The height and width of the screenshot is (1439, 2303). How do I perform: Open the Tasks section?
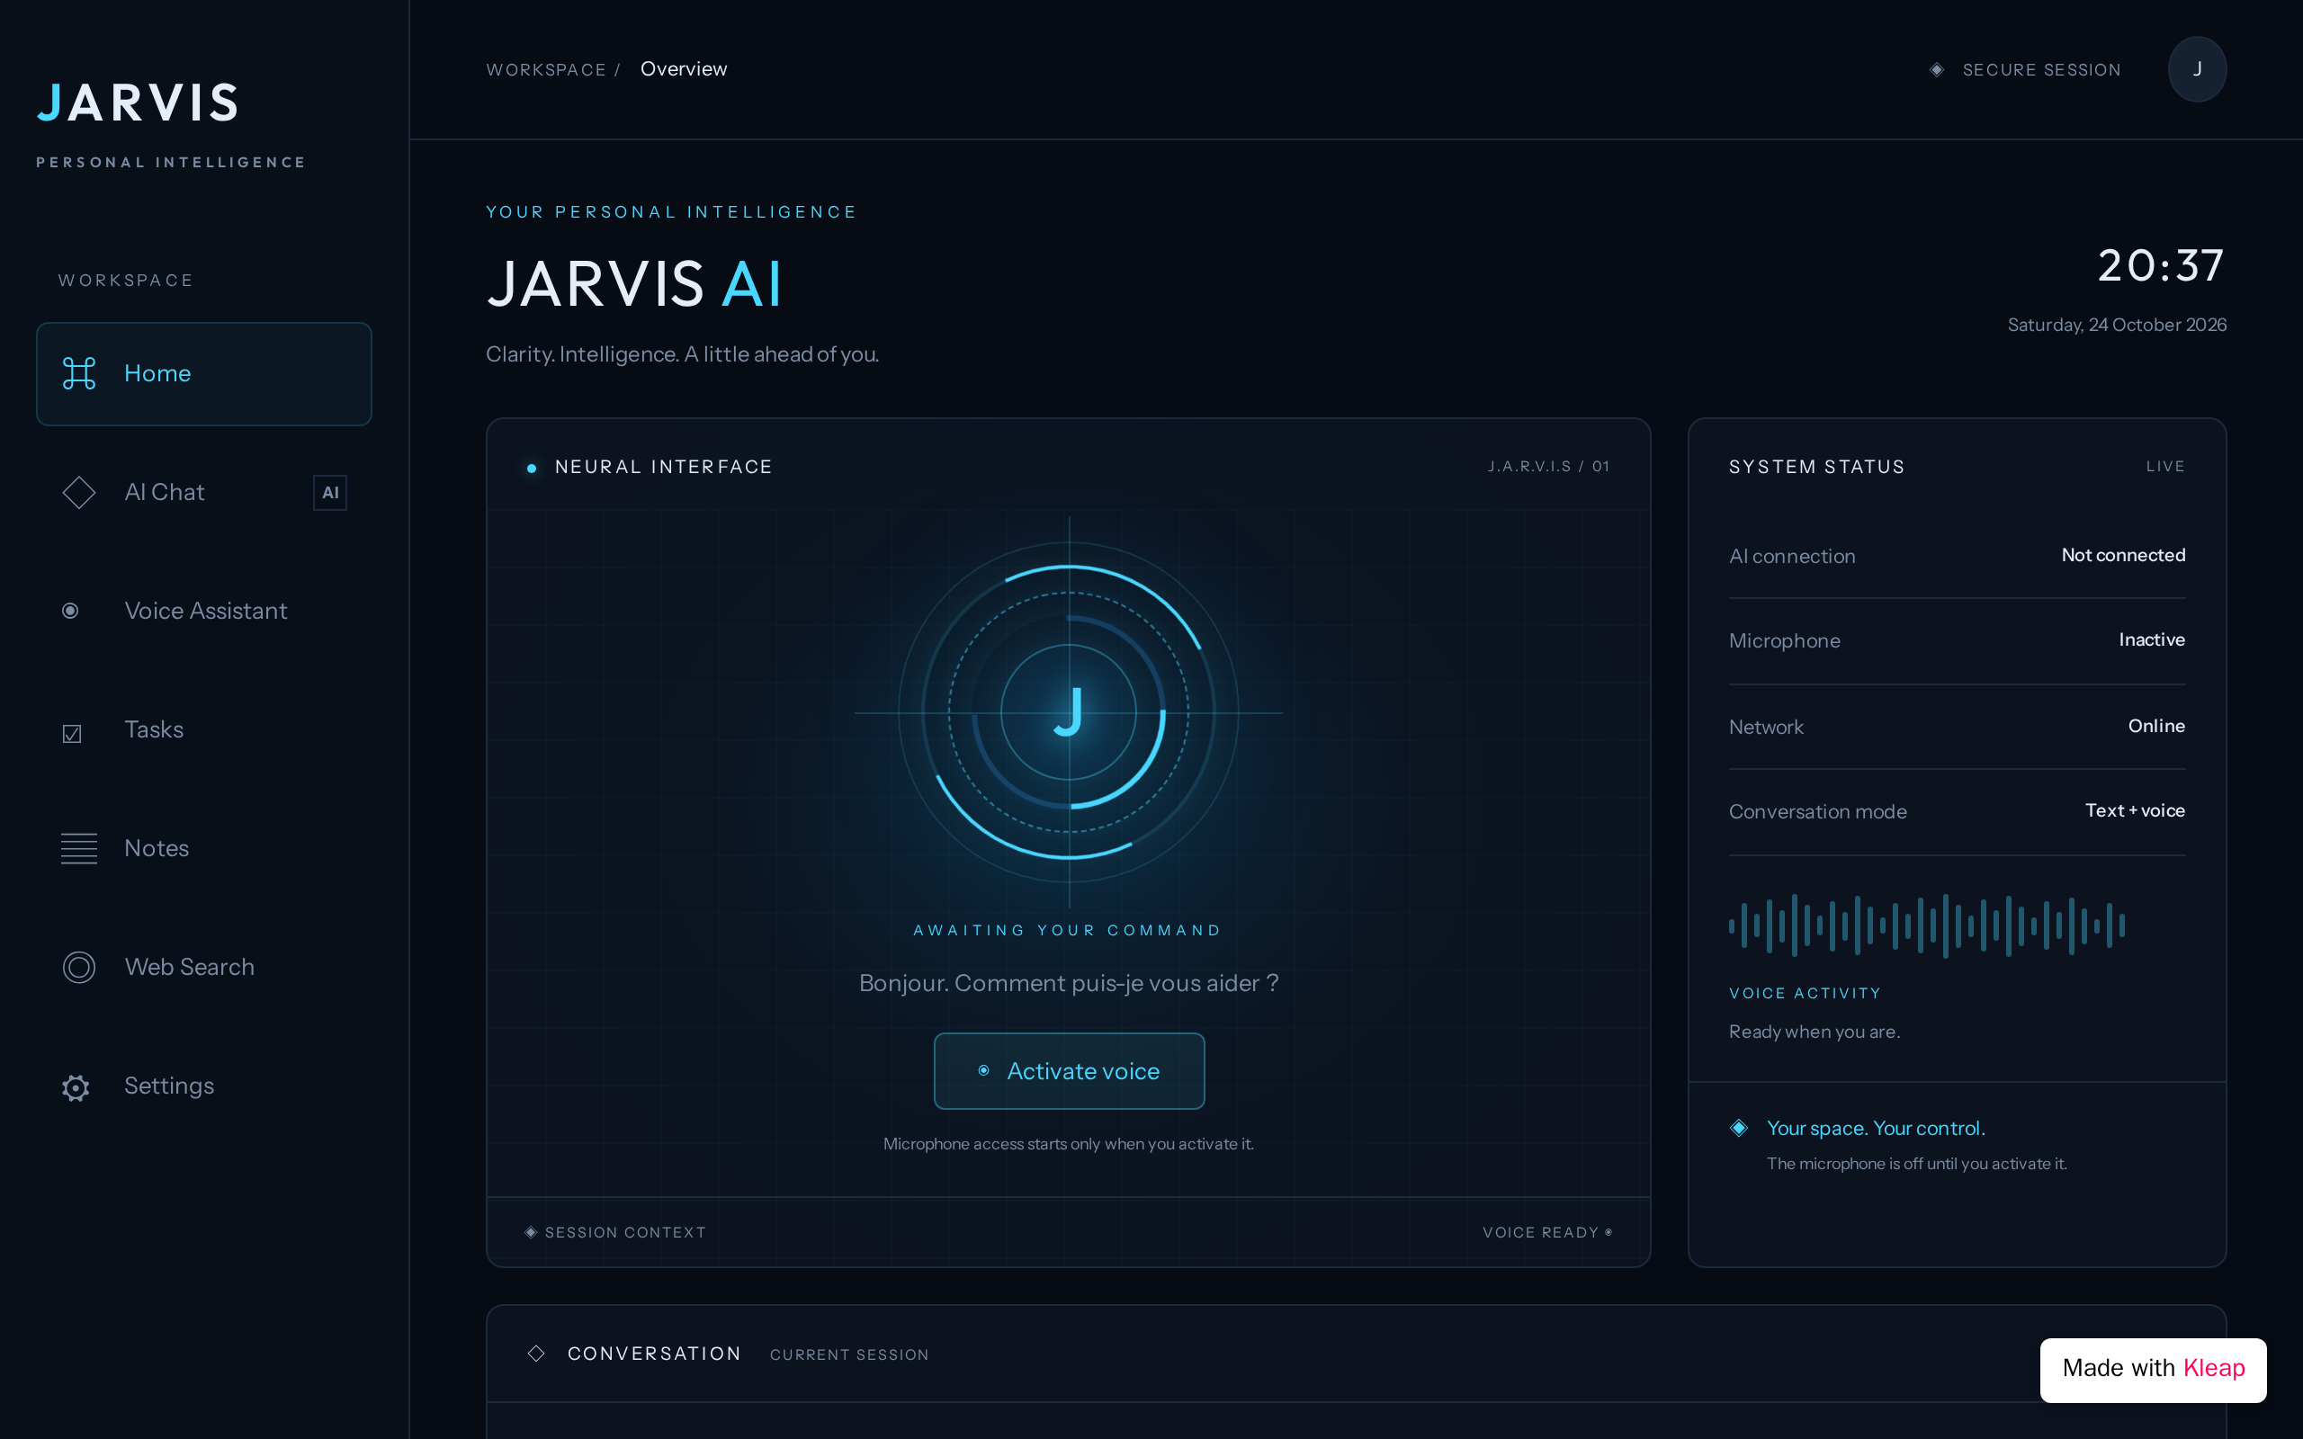[x=203, y=730]
